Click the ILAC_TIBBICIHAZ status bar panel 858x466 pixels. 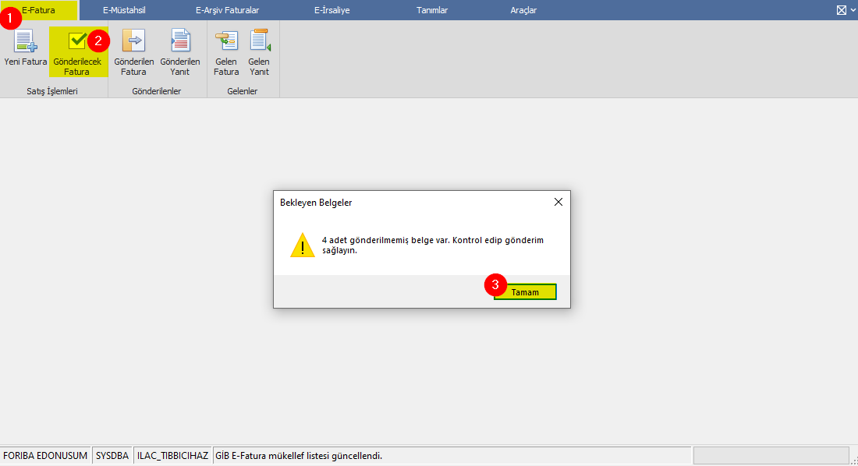172,455
